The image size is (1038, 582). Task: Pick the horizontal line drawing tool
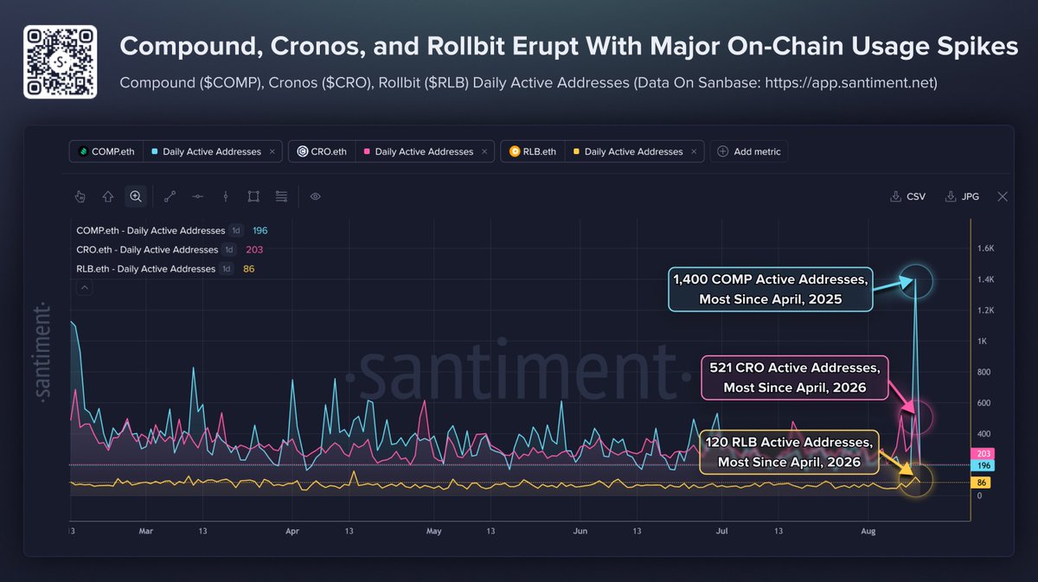coord(198,196)
